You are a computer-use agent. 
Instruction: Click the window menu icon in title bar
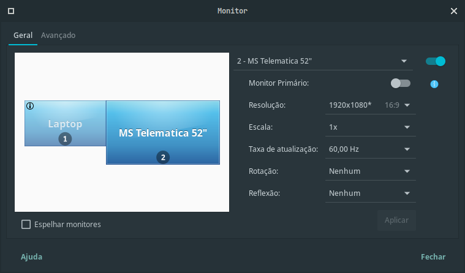pos(11,11)
